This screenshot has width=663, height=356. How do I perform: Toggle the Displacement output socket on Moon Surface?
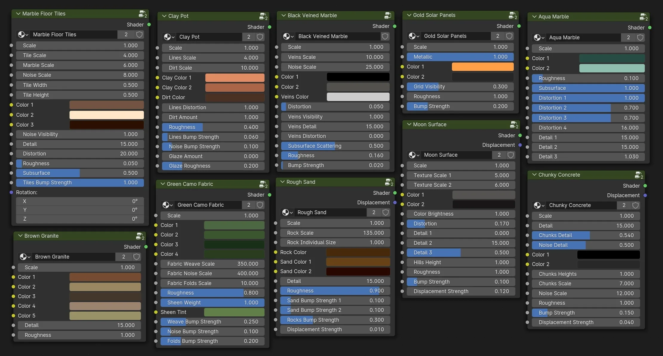point(520,145)
